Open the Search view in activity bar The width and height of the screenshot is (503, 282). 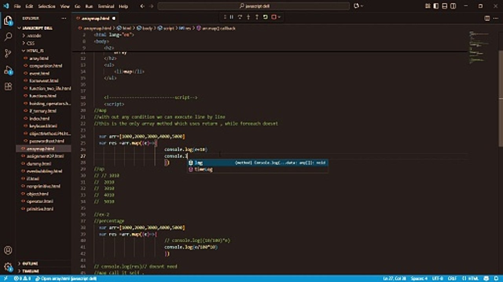coord(8,37)
